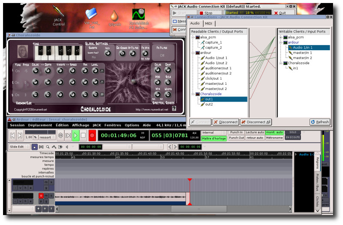Mute the Audio 1 track
This screenshot has height=225, width=343.
click(46, 196)
